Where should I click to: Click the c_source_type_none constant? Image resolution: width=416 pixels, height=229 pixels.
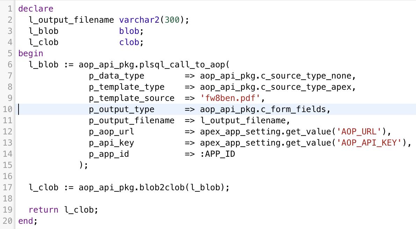(x=306, y=76)
